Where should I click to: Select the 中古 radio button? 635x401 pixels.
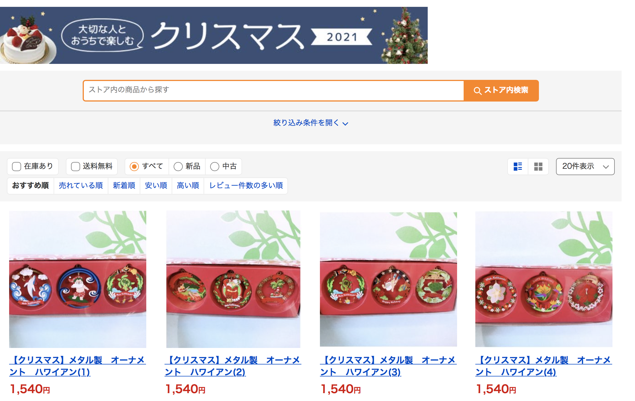[215, 167]
